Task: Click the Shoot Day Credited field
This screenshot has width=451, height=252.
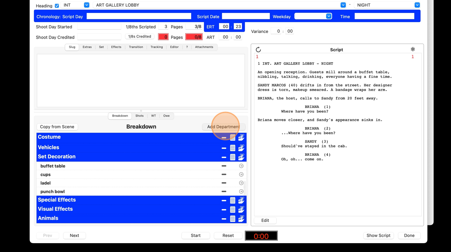Action: pos(99,37)
